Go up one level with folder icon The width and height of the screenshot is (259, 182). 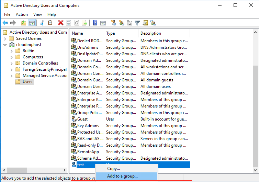coord(24,23)
